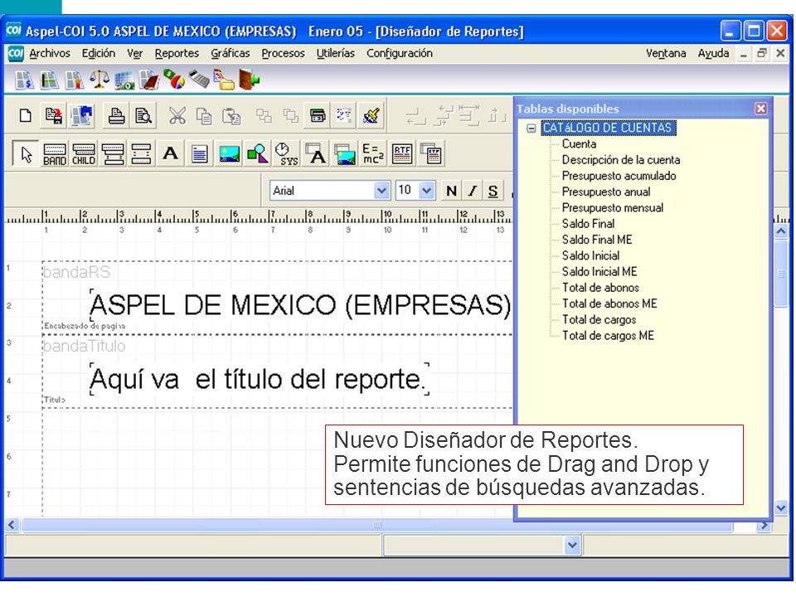Insert a geometric shape component
This screenshot has height=597, width=796.
[258, 154]
